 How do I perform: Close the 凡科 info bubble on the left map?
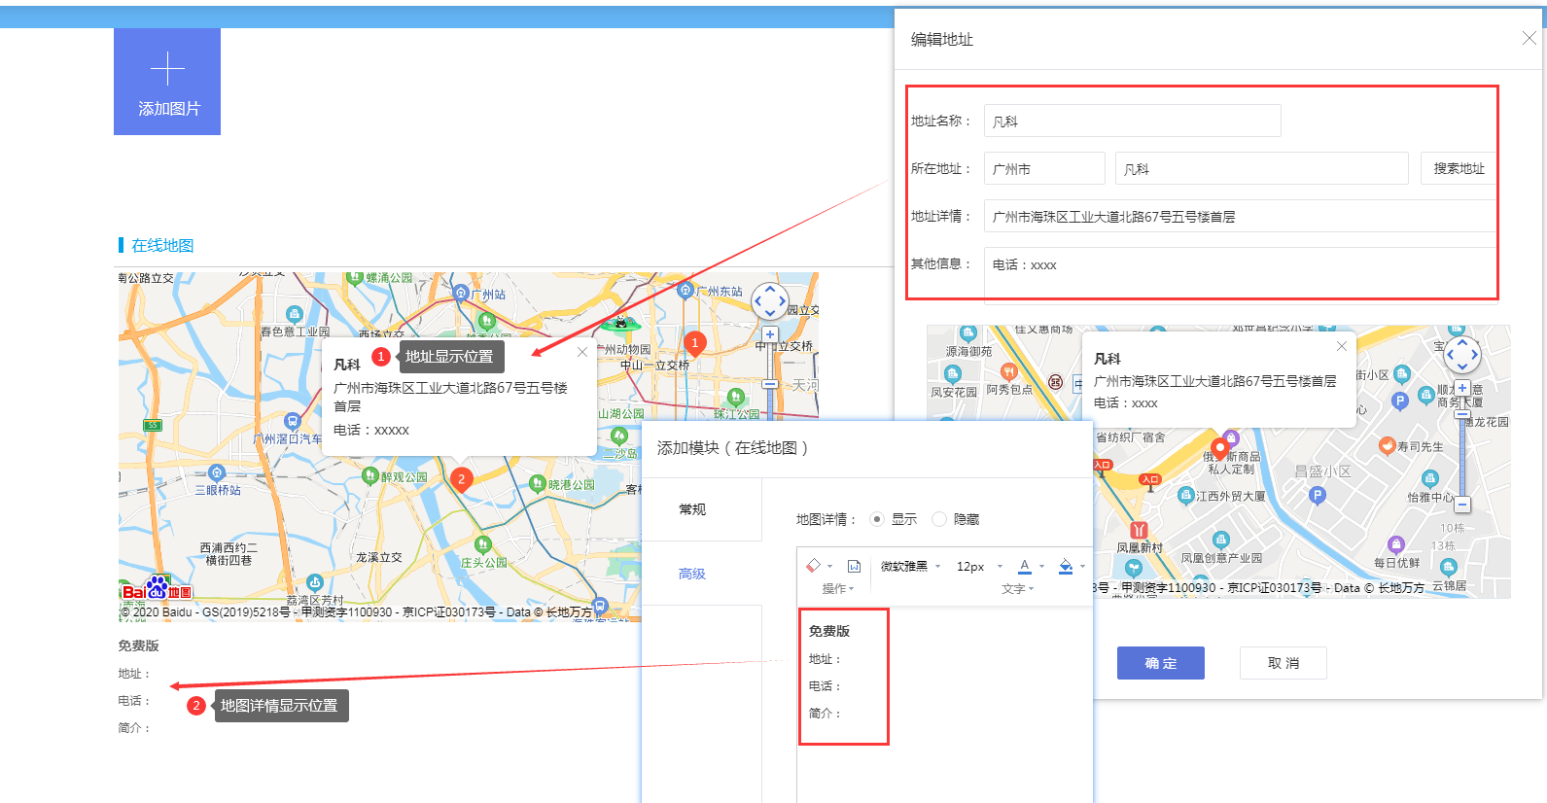click(581, 352)
